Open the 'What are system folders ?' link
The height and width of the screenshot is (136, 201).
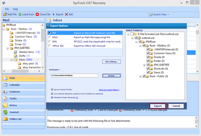[109, 90]
